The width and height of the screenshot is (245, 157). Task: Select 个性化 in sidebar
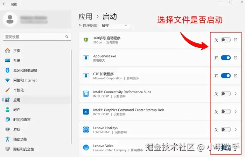coord(36,90)
